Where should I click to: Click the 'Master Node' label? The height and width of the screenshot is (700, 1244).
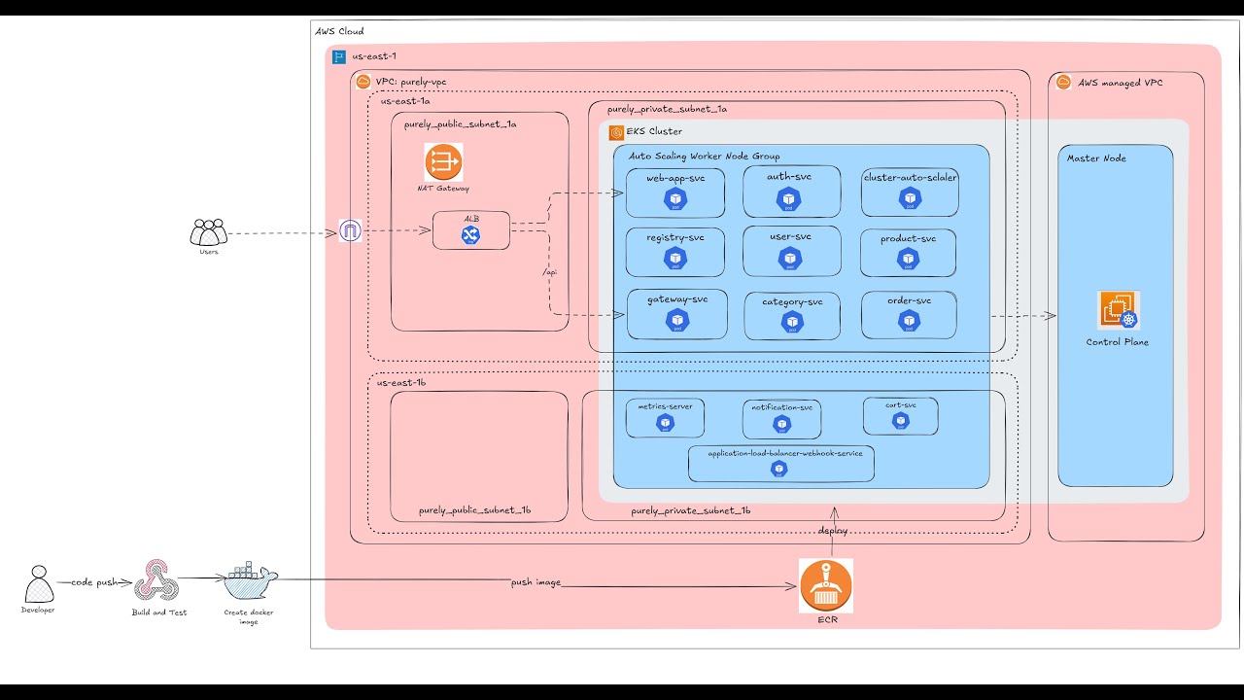(x=1096, y=158)
